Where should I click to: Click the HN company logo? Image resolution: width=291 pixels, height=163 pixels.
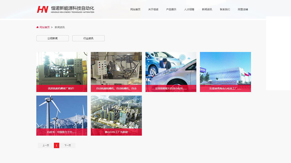click(43, 9)
